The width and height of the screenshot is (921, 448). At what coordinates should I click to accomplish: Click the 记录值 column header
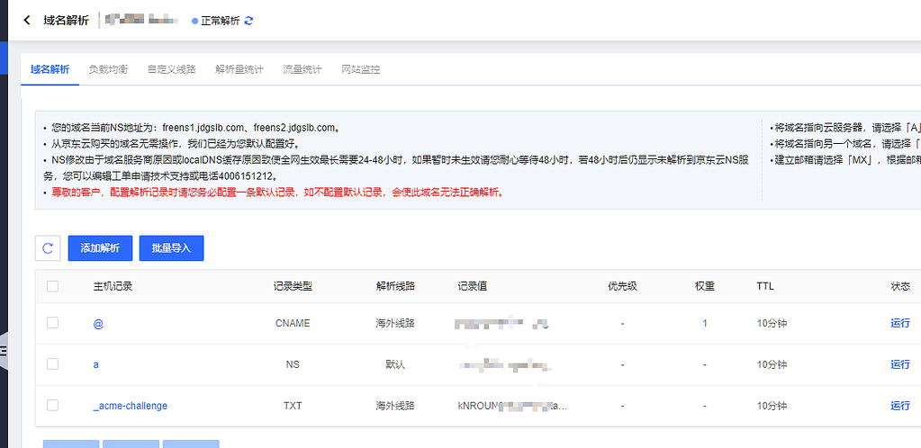[473, 287]
